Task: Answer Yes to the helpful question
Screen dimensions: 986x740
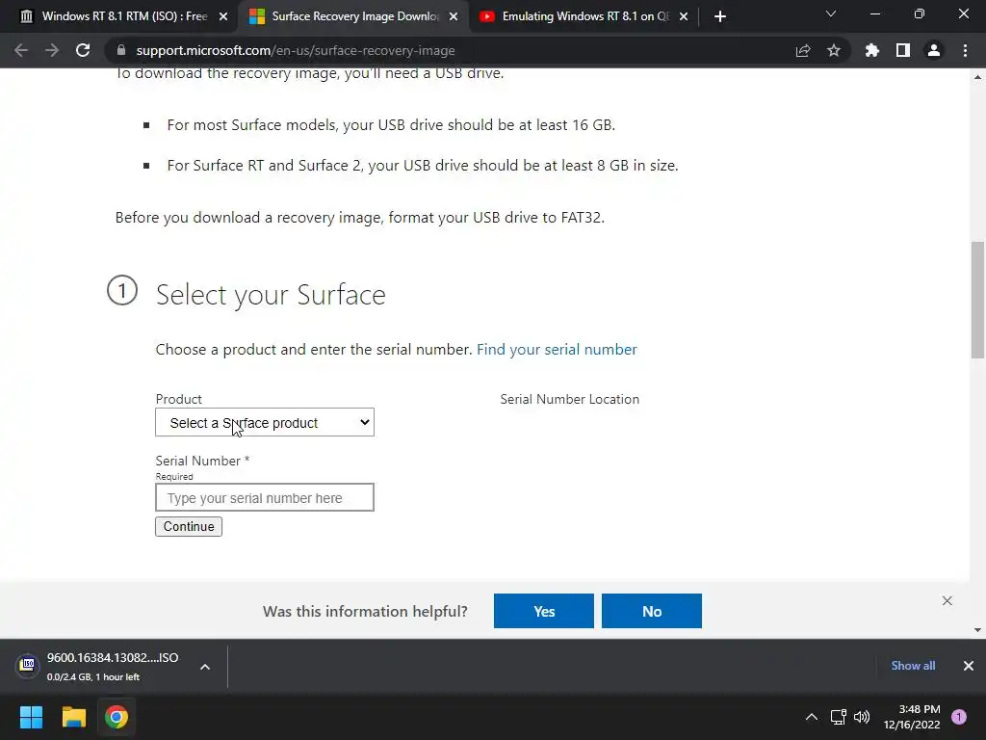Action: [x=543, y=611]
